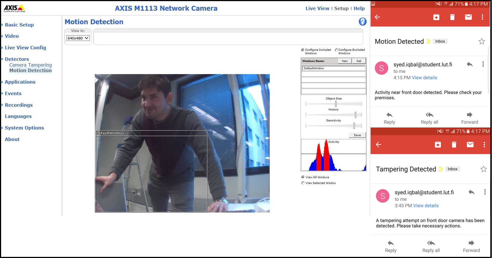Delete the Motion Detected email
The image size is (492, 258).
[x=452, y=17]
